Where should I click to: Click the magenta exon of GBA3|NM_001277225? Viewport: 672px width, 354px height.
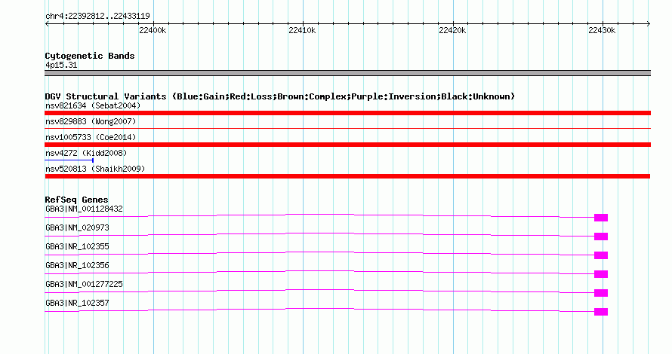(x=601, y=293)
